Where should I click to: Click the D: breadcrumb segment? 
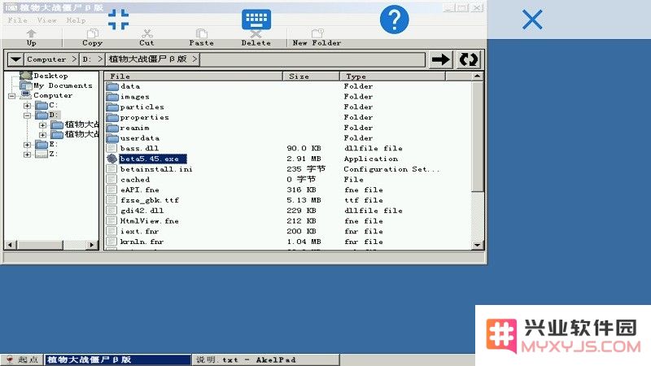tap(87, 59)
